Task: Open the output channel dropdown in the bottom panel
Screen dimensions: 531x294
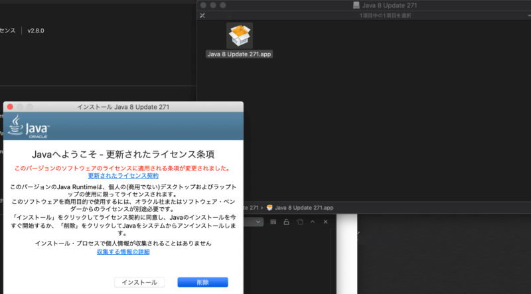Action: coord(254,222)
